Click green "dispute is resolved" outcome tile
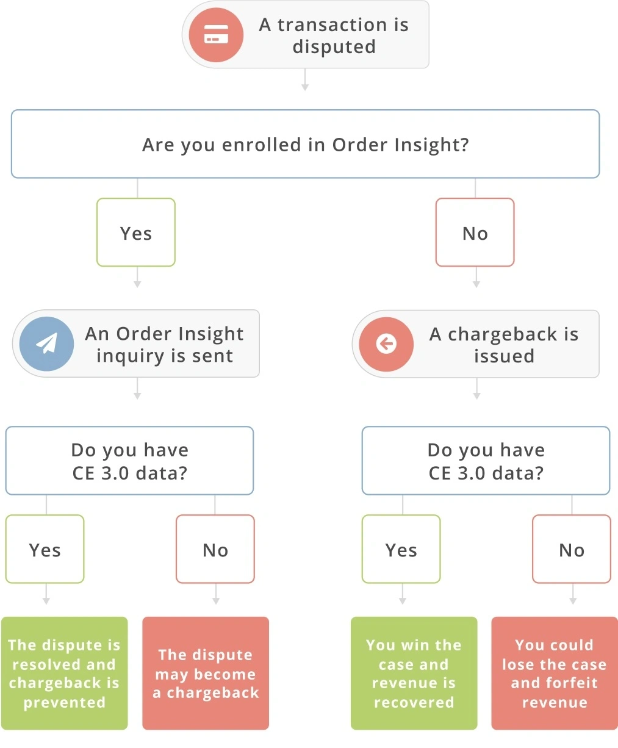This screenshot has height=748, width=618. (x=64, y=673)
